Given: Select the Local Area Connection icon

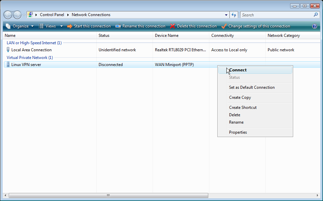Looking at the screenshot, I should [x=8, y=50].
